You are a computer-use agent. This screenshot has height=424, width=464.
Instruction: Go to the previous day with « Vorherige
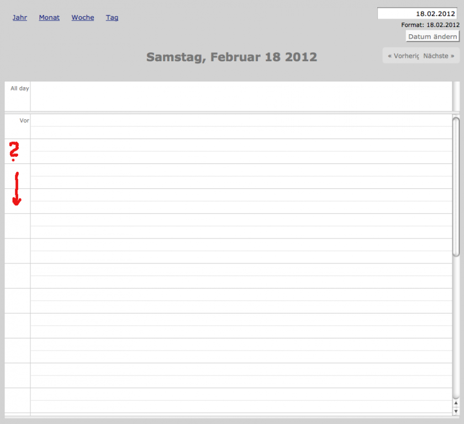tap(403, 56)
